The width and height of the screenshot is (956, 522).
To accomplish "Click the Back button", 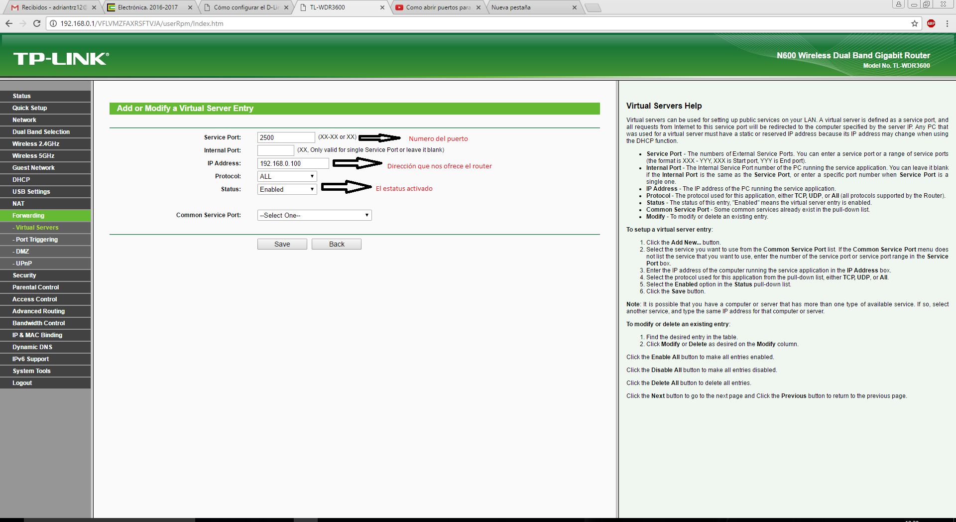I will pos(337,244).
